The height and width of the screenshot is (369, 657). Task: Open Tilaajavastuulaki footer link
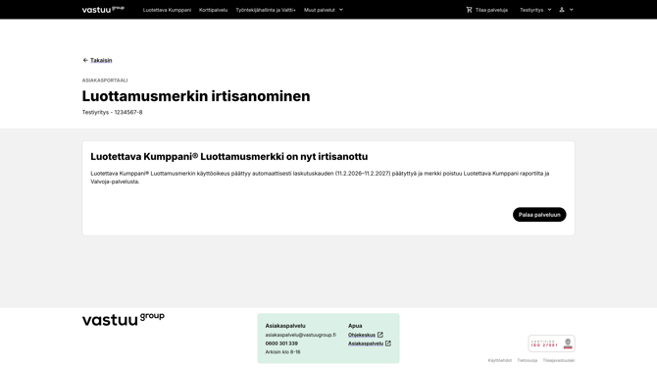pos(559,360)
